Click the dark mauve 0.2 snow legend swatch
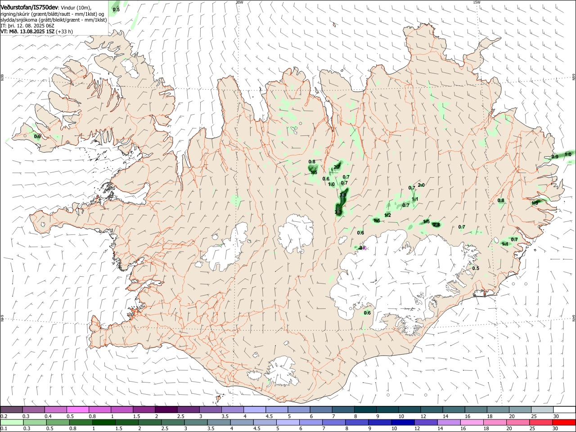The width and height of the screenshot is (576, 432). click(x=11, y=409)
